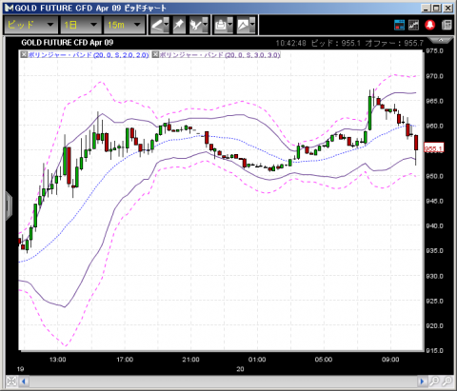Image resolution: width=457 pixels, height=391 pixels.
Task: Toggle the fit-to-screen icon at bottom left
Action: tap(11, 381)
